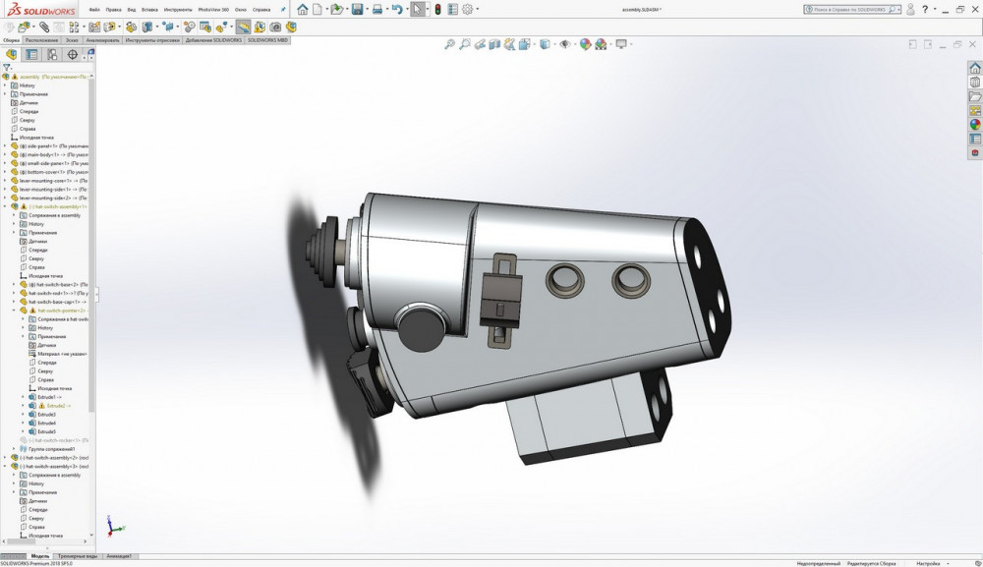The height and width of the screenshot is (567, 983).
Task: Switch to the Эскиз command tab
Action: [x=73, y=40]
